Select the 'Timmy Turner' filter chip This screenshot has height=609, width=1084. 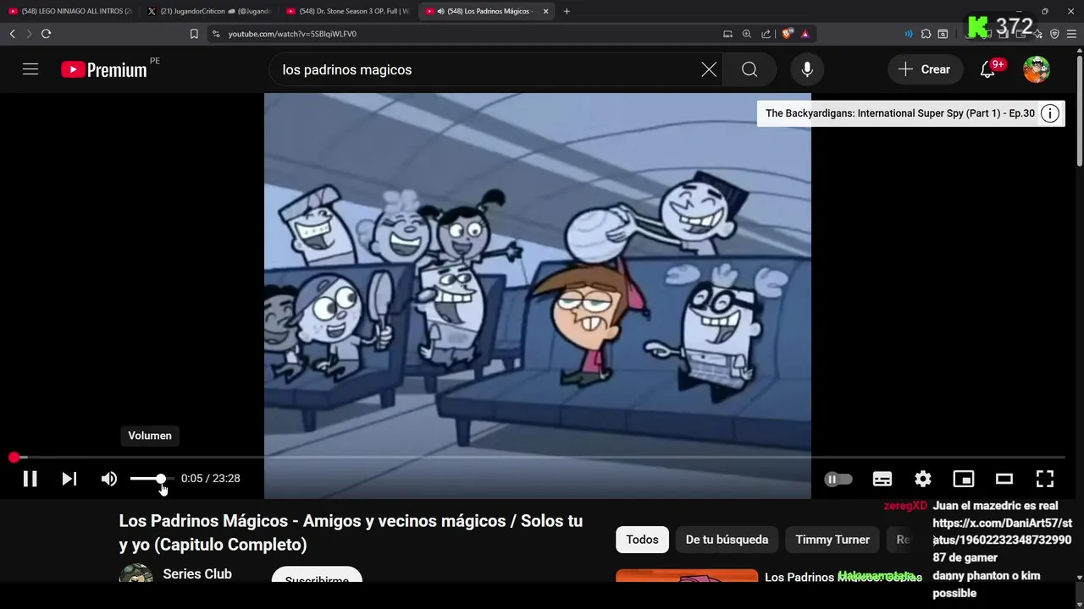coord(832,540)
